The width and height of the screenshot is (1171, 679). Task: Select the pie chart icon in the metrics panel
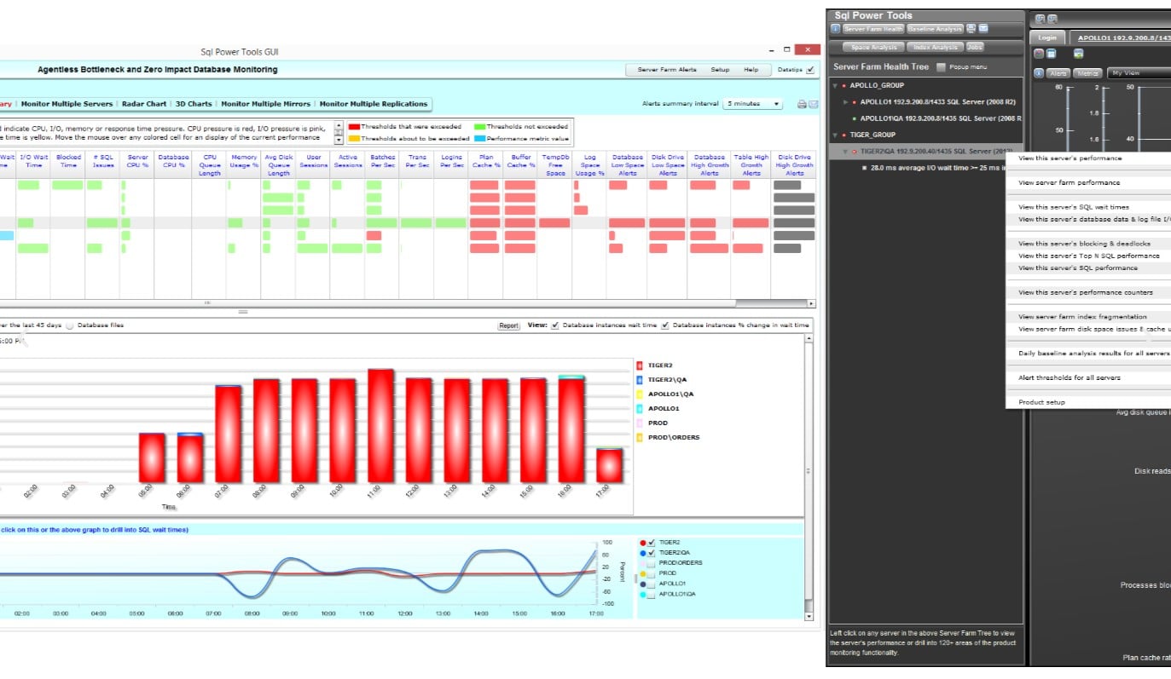pos(1039,54)
